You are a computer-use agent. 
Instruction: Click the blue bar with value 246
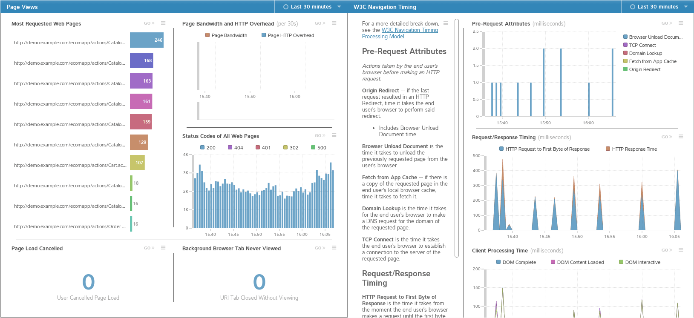pyautogui.click(x=147, y=40)
